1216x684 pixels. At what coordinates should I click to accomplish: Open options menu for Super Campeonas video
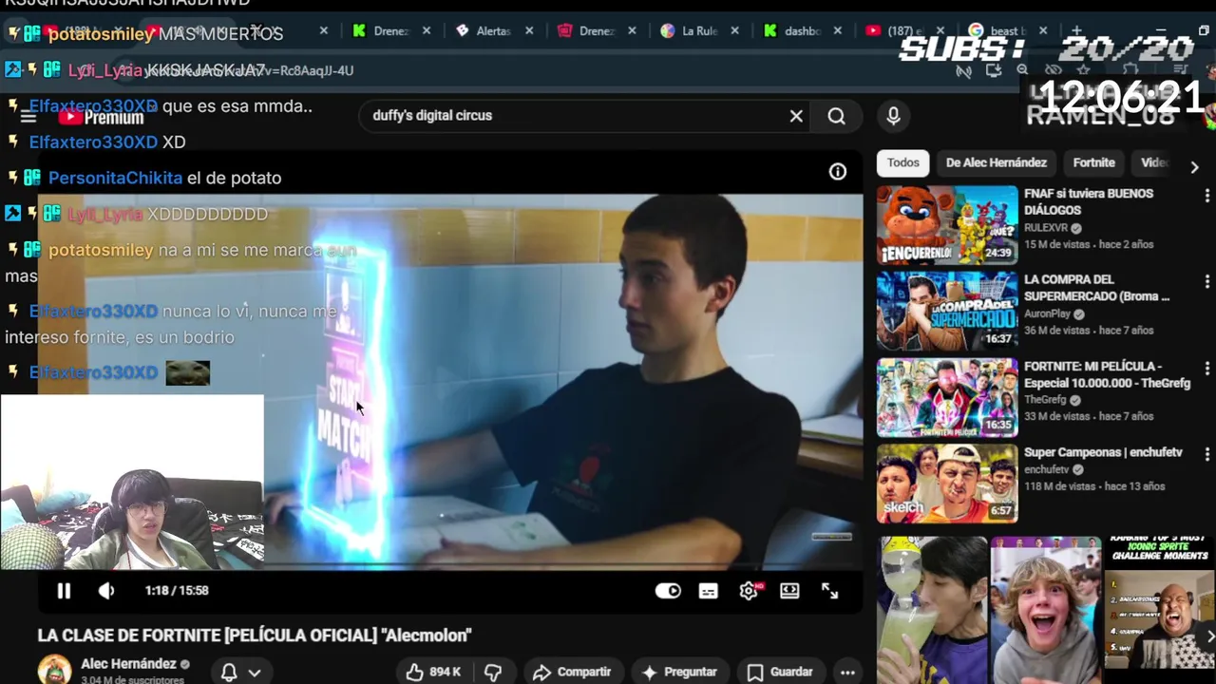1206,454
